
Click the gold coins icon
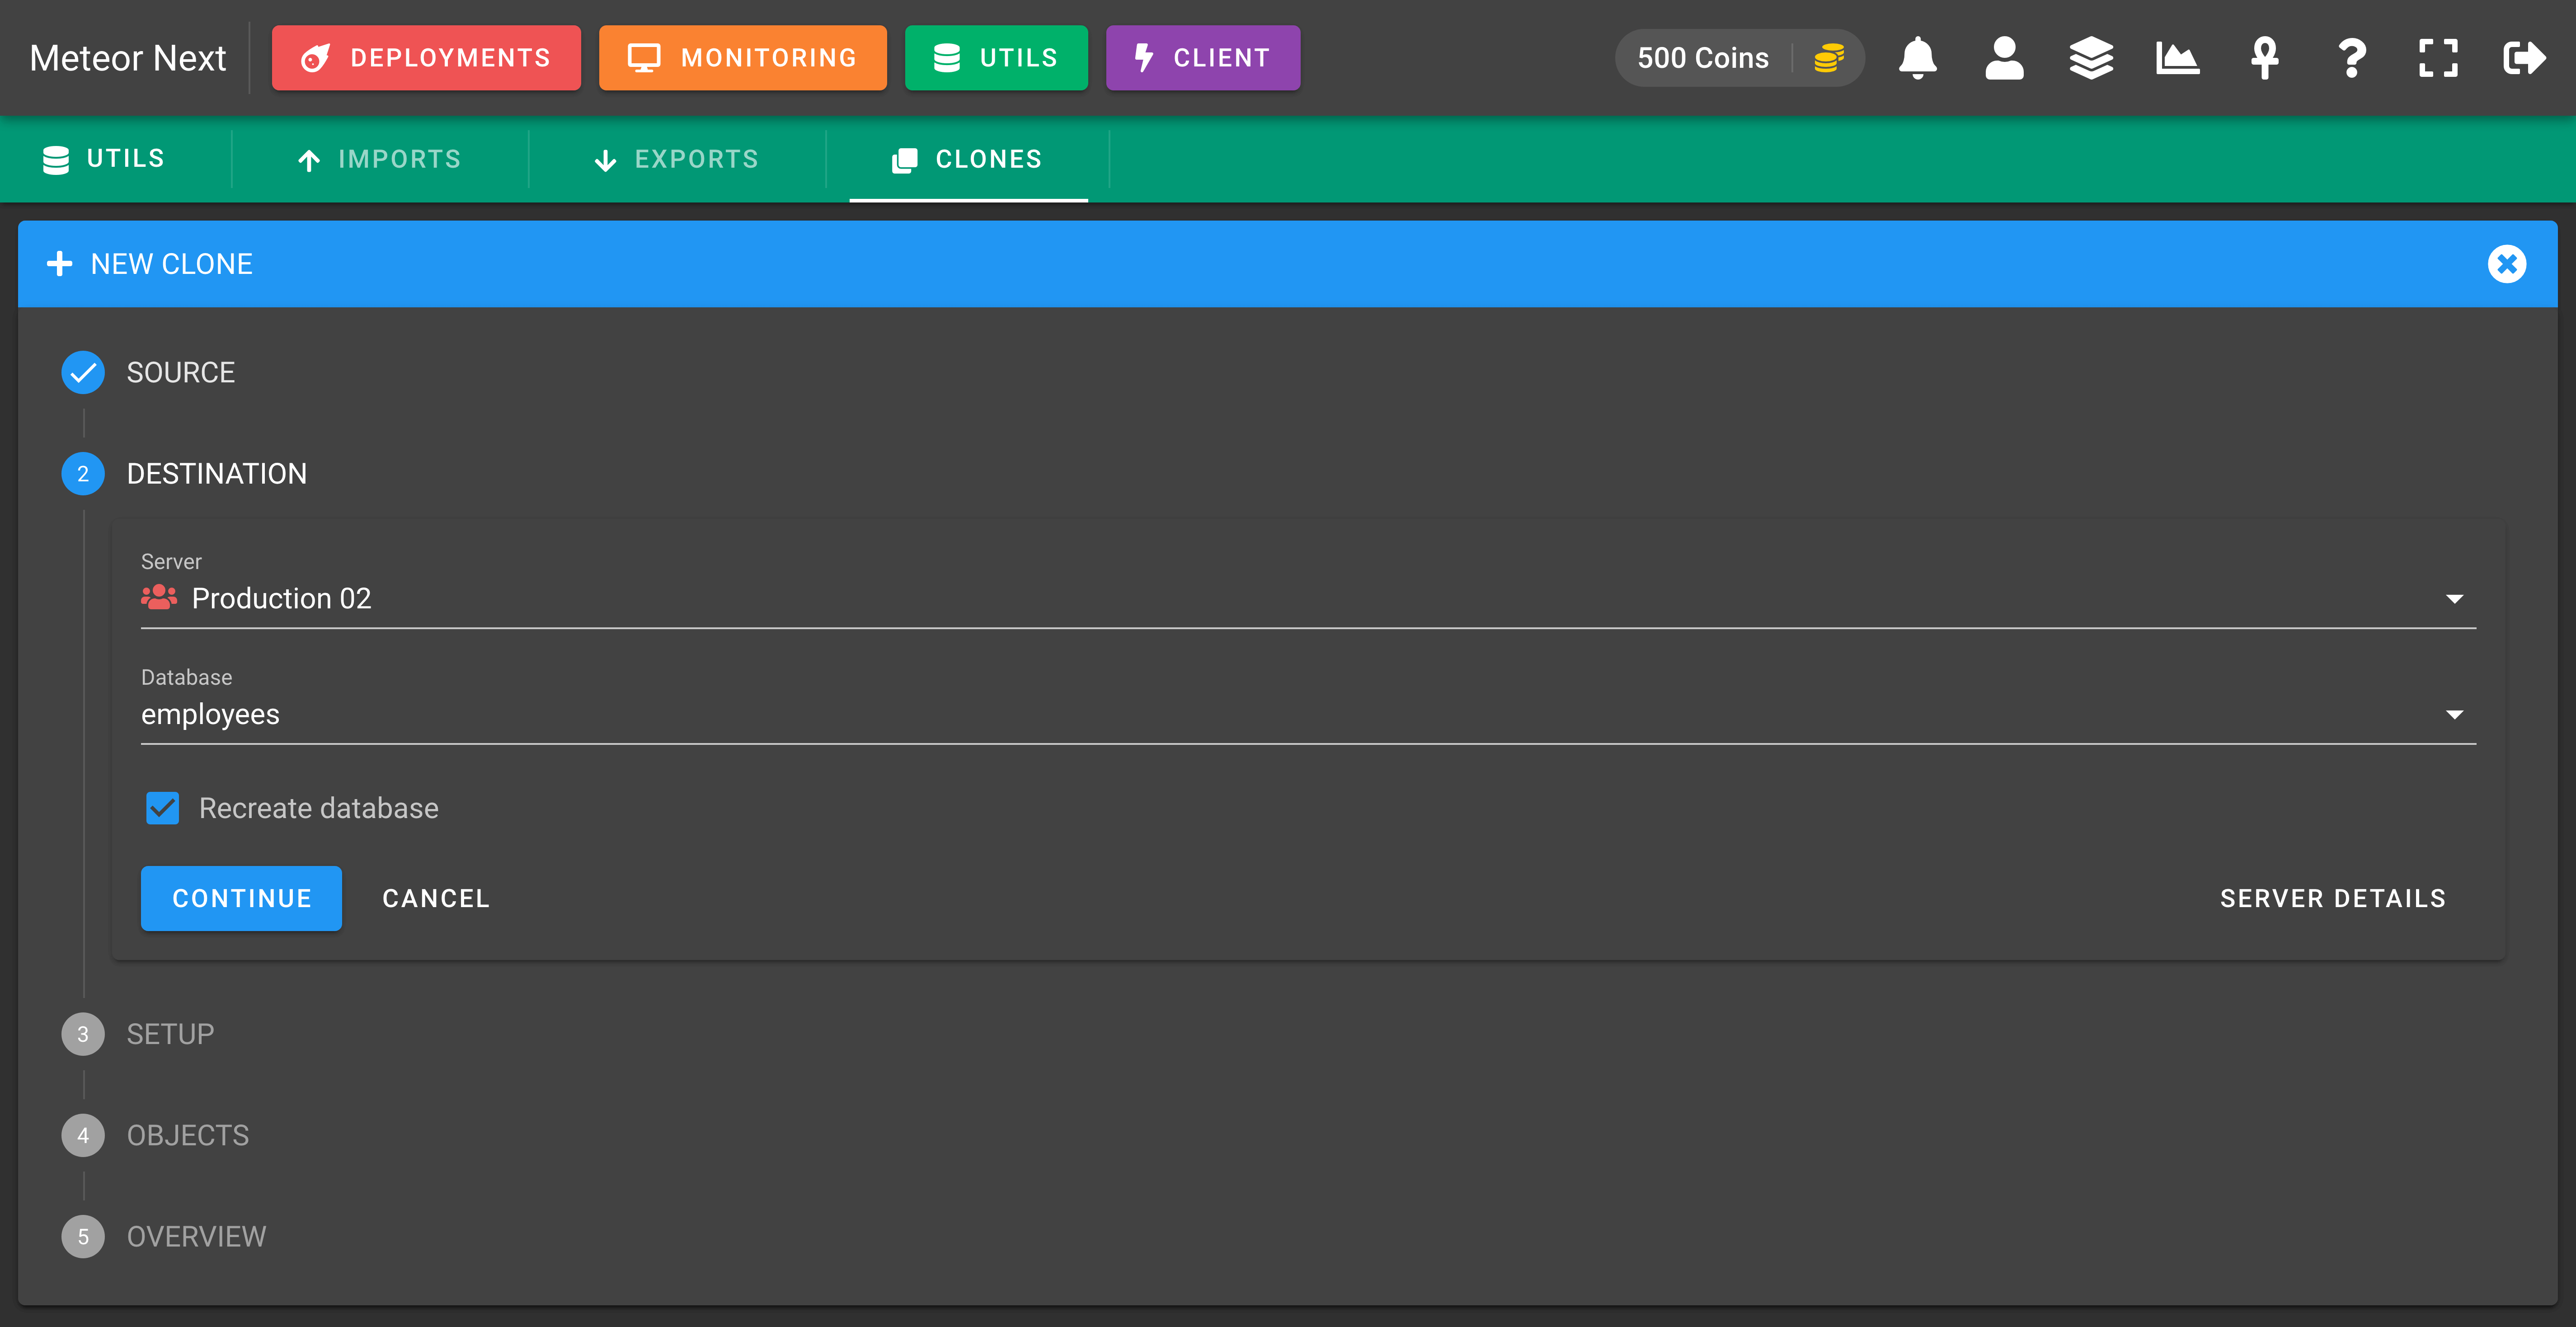tap(1829, 58)
